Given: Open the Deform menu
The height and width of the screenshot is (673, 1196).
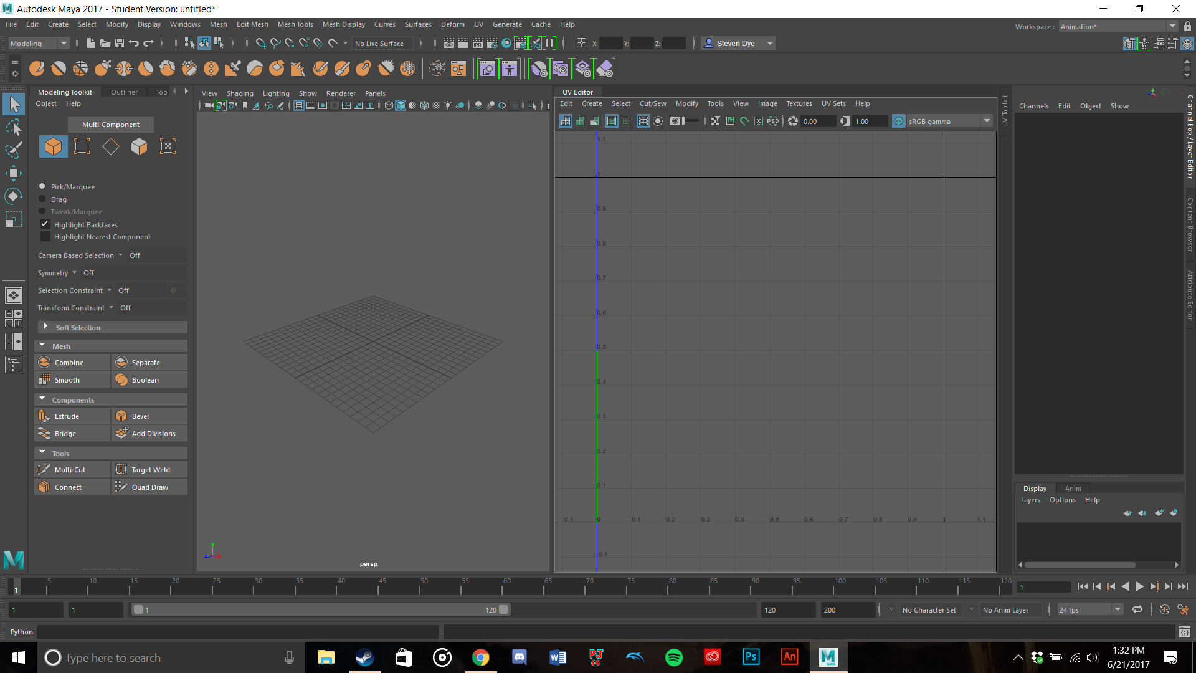Looking at the screenshot, I should point(453,24).
